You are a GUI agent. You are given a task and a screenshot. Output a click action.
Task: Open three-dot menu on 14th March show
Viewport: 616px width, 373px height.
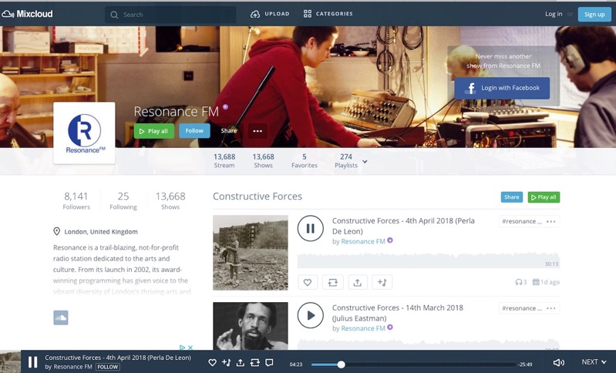pos(550,308)
